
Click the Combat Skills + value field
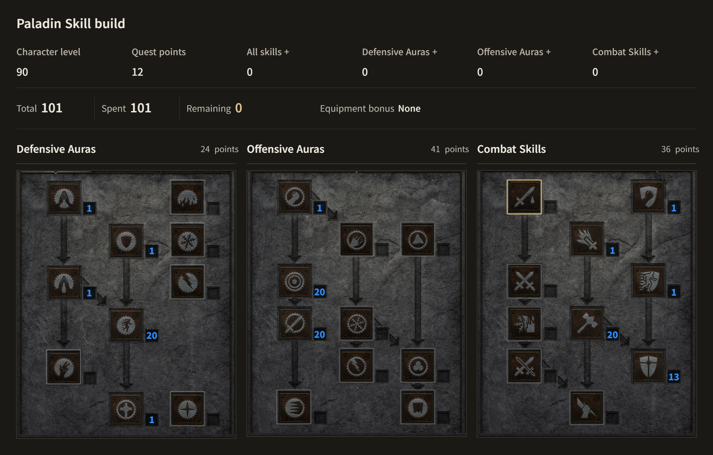[595, 72]
